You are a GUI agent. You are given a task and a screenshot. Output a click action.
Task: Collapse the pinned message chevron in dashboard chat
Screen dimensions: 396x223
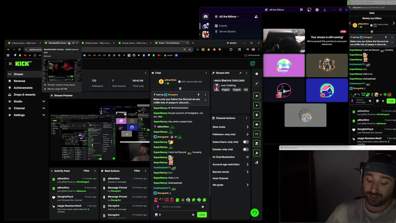(x=205, y=100)
